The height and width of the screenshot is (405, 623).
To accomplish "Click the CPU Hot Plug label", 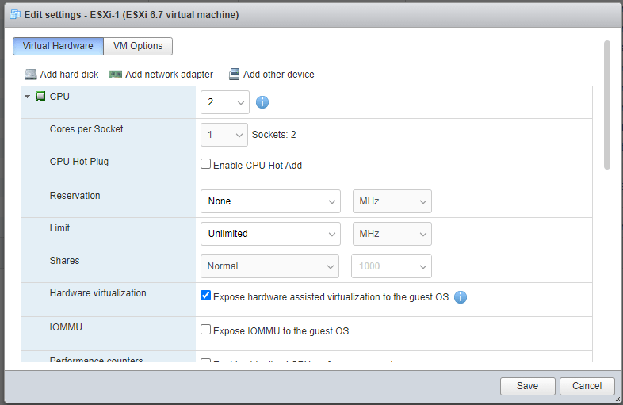I will [x=79, y=162].
